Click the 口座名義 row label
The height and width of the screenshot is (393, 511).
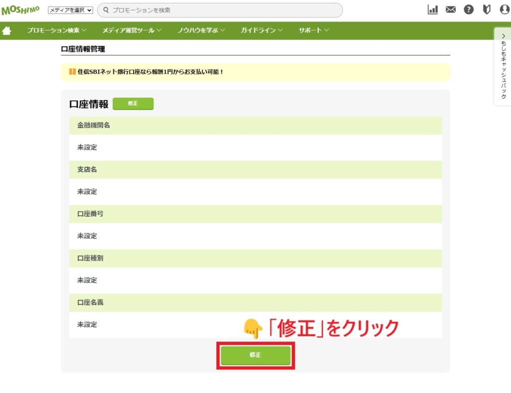point(90,303)
